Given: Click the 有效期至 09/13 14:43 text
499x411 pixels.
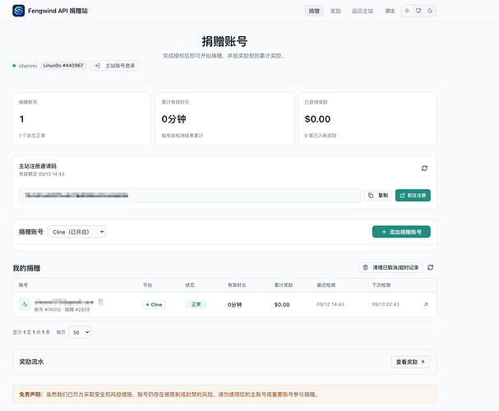Looking at the screenshot, I should coord(41,174).
